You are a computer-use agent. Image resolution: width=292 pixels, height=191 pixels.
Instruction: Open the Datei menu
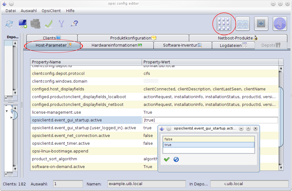pos(11,11)
